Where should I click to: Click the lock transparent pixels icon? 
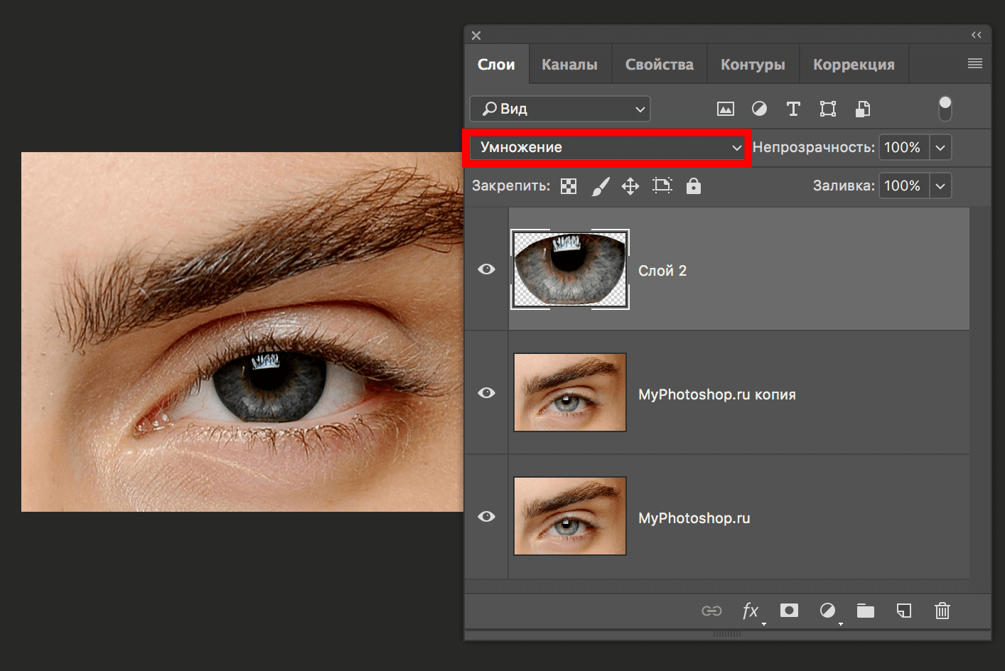pyautogui.click(x=569, y=186)
